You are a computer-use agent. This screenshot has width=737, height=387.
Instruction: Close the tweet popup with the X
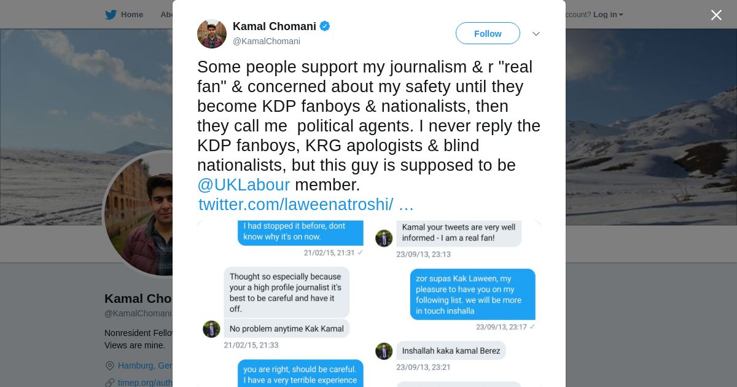coord(716,15)
